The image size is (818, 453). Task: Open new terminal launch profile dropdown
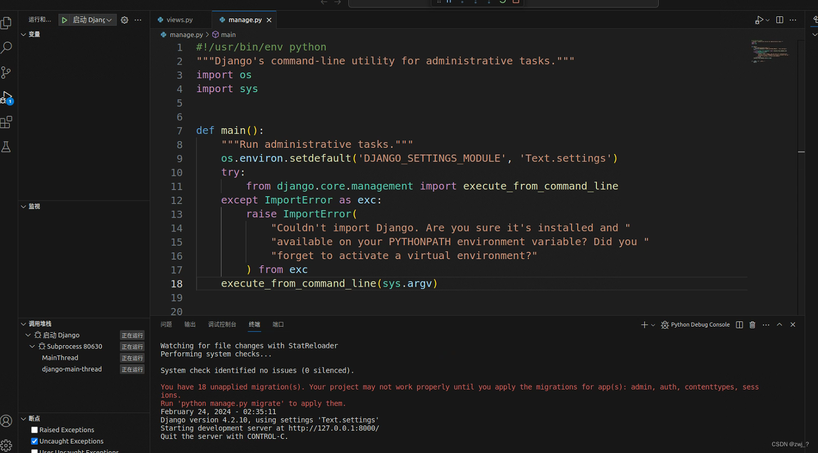[x=653, y=325]
